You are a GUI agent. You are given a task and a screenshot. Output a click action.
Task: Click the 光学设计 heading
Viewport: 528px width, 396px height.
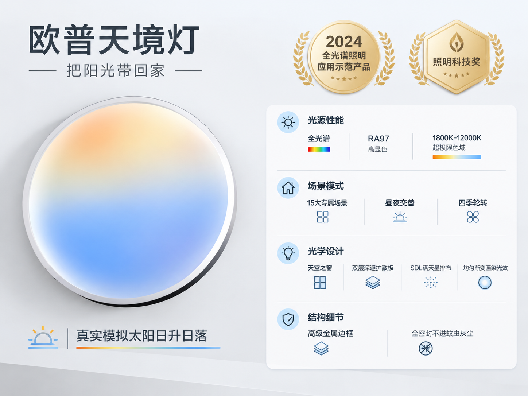click(x=326, y=252)
